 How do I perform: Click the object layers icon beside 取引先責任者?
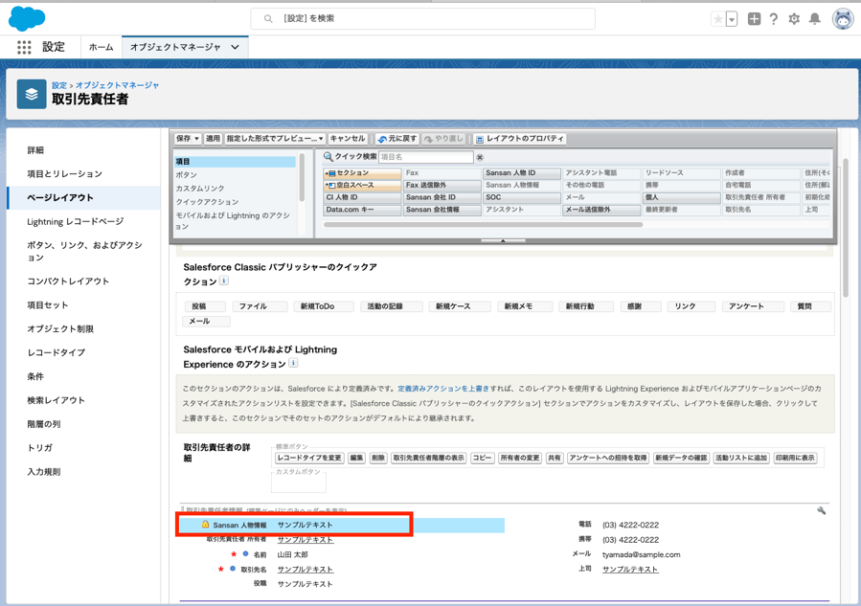(x=32, y=94)
